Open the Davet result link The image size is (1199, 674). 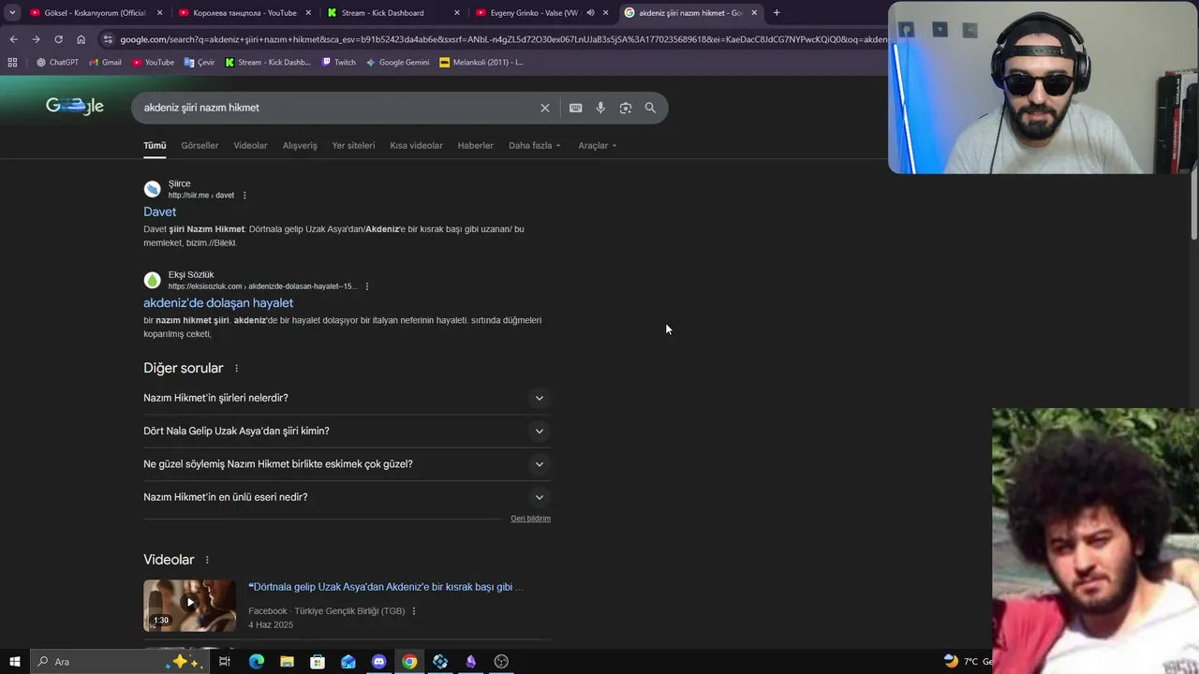pos(159,212)
